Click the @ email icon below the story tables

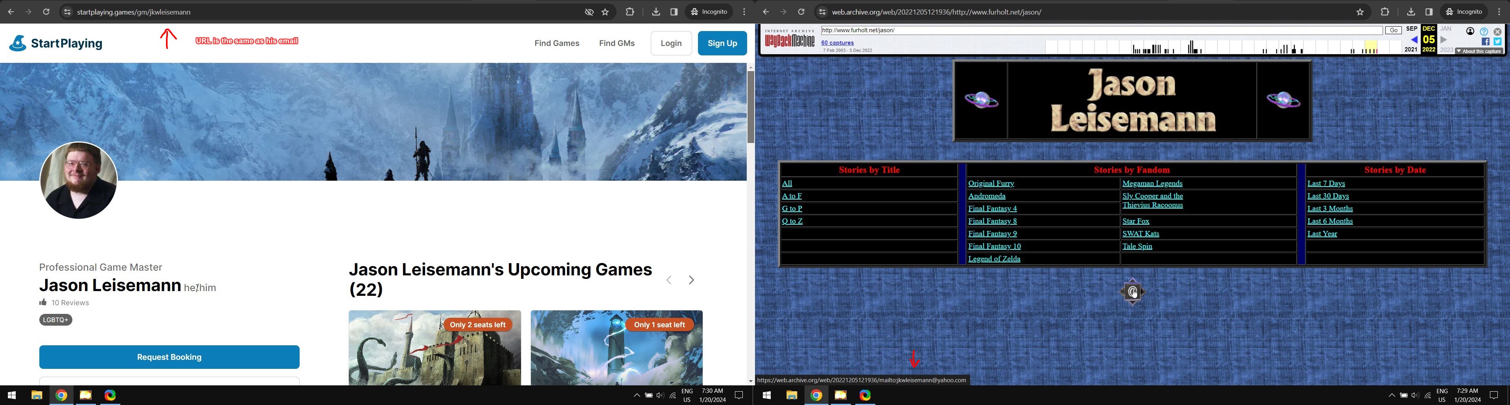tap(1132, 291)
